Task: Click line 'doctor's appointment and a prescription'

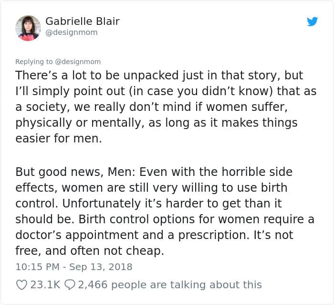Action: pyautogui.click(x=154, y=235)
